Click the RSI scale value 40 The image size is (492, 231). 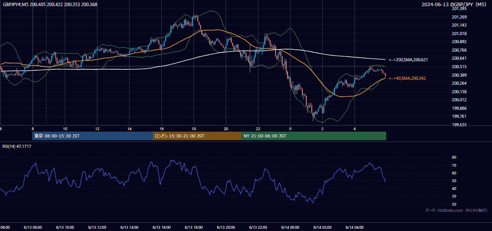(x=454, y=188)
